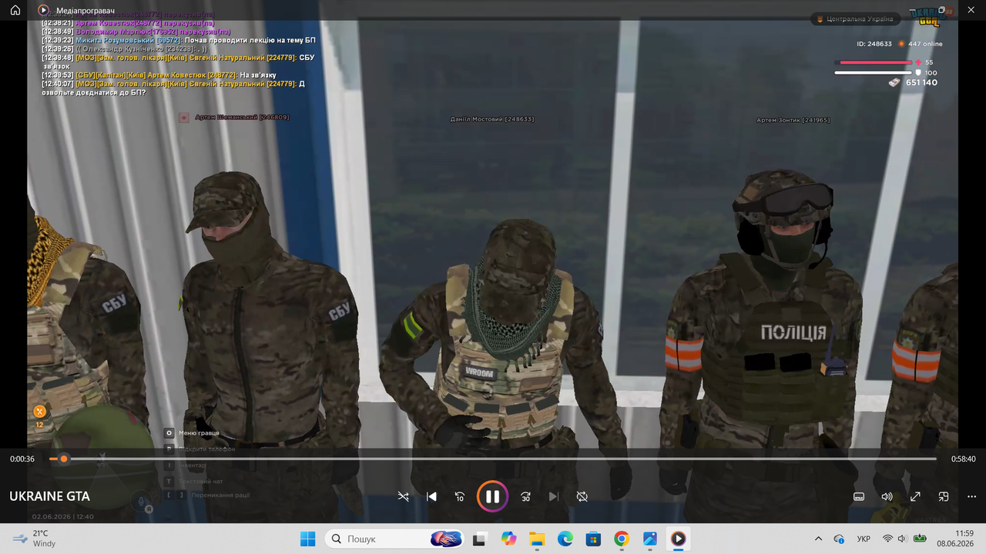Open the subtitles and captions options

coord(859,496)
